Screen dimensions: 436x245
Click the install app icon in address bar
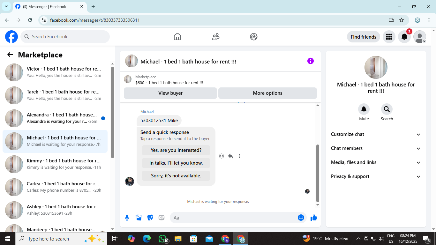pyautogui.click(x=391, y=20)
